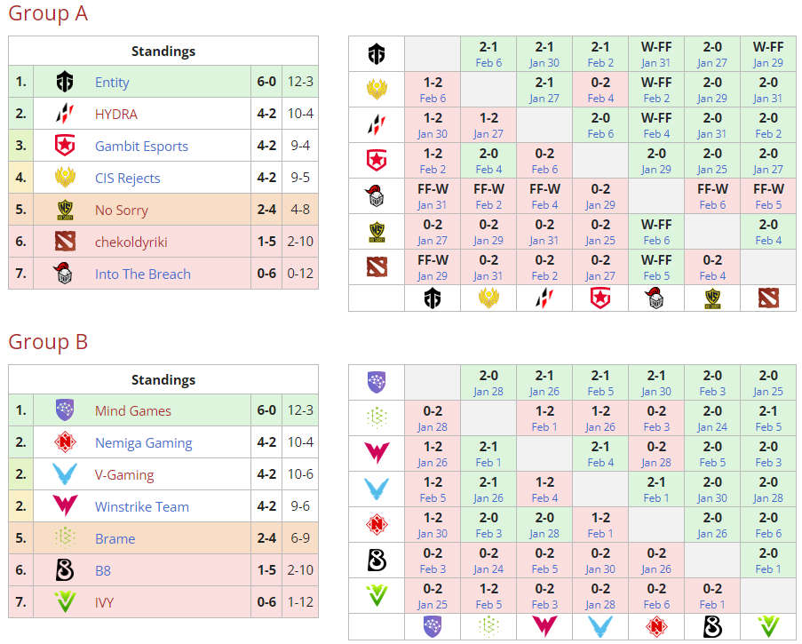Open the Gambit Esports team page link
Screen dimensions: 802x644
tap(141, 147)
